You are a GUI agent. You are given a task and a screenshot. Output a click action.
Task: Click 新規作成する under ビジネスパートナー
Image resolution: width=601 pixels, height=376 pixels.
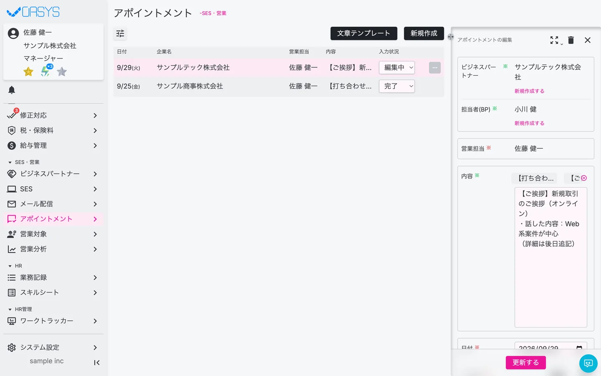pyautogui.click(x=529, y=91)
